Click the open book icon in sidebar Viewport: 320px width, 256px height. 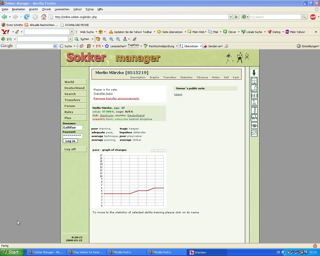254,80
